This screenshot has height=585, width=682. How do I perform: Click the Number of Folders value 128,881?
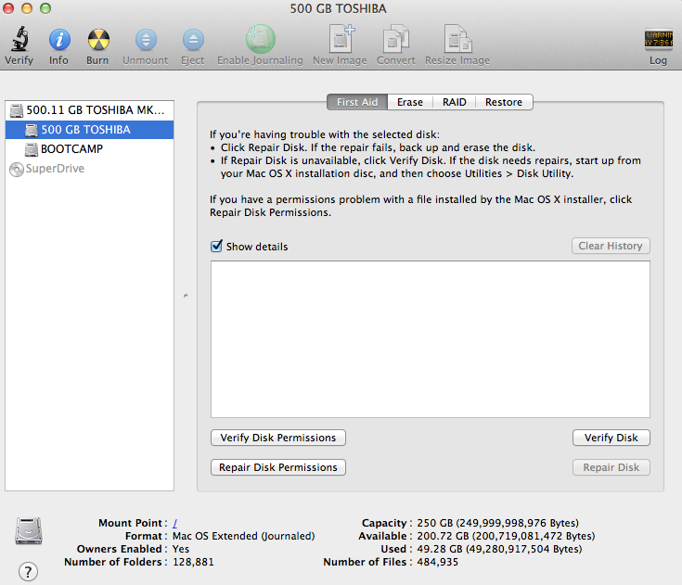193,562
